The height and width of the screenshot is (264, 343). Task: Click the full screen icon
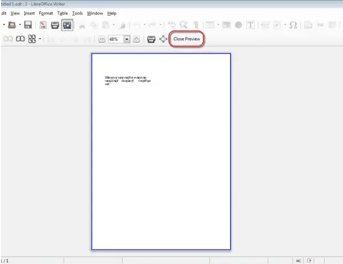[x=163, y=39]
